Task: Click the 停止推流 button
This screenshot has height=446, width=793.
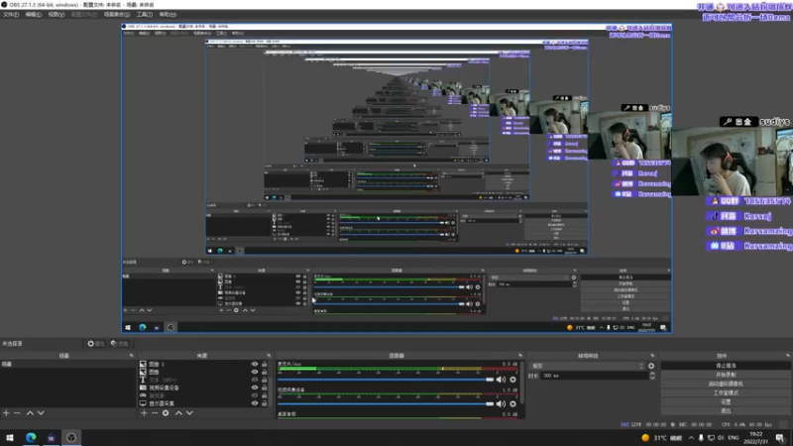Action: click(x=726, y=365)
